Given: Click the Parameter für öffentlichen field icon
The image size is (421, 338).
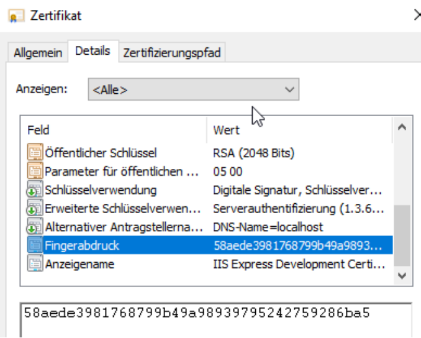Looking at the screenshot, I should (35, 171).
